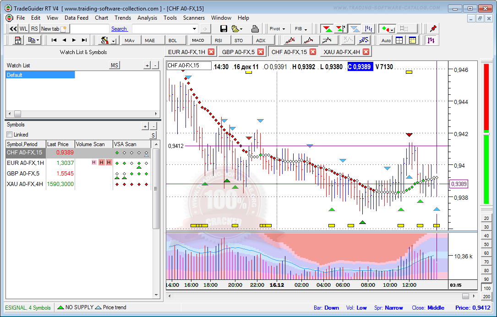This screenshot has width=497, height=317.
Task: Enable the Linked checkbox
Action: point(10,135)
